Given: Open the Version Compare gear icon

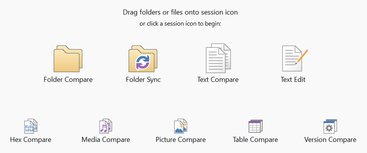Looking at the screenshot, I should click(330, 126).
